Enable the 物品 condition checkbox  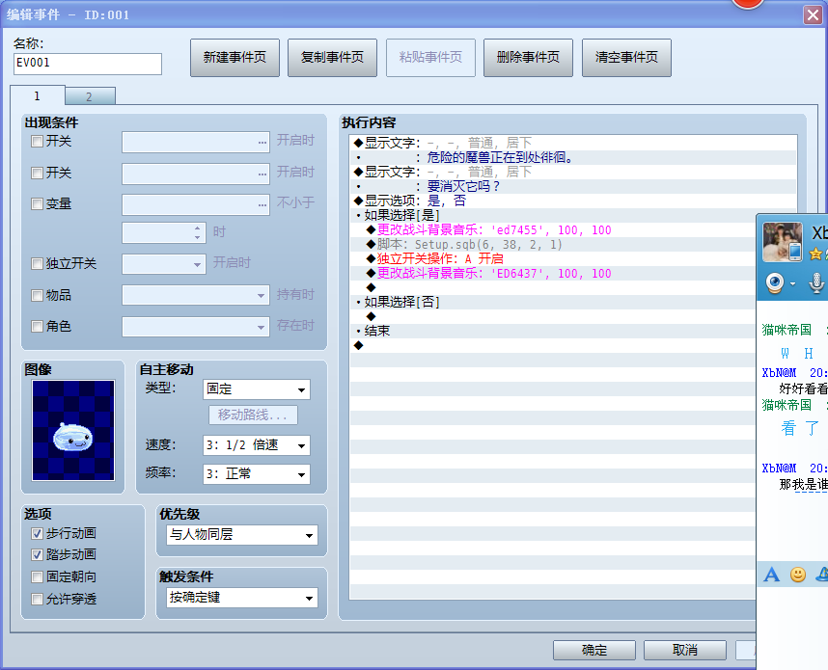(37, 295)
